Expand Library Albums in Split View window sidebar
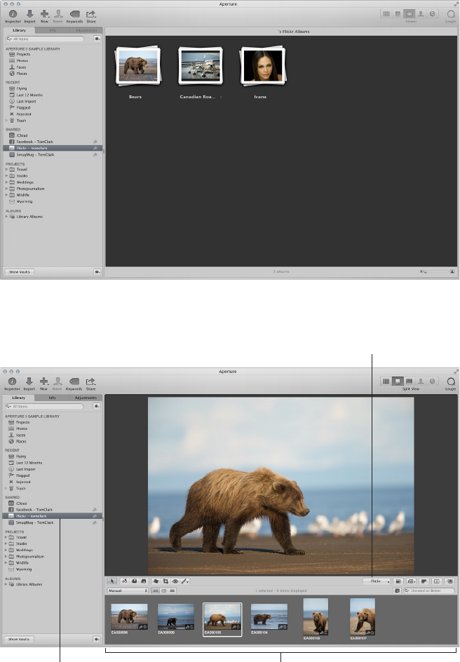Screen dimensions: 460x662 pyautogui.click(x=6, y=584)
